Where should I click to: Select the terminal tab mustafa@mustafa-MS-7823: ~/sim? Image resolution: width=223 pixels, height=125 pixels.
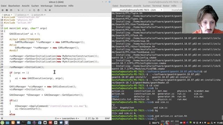click(x=138, y=10)
